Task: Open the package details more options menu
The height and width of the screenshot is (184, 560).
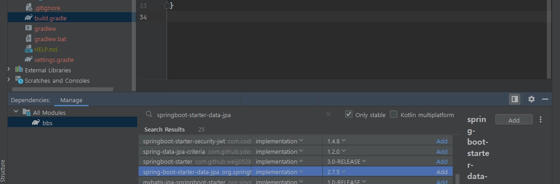Action: [541, 120]
